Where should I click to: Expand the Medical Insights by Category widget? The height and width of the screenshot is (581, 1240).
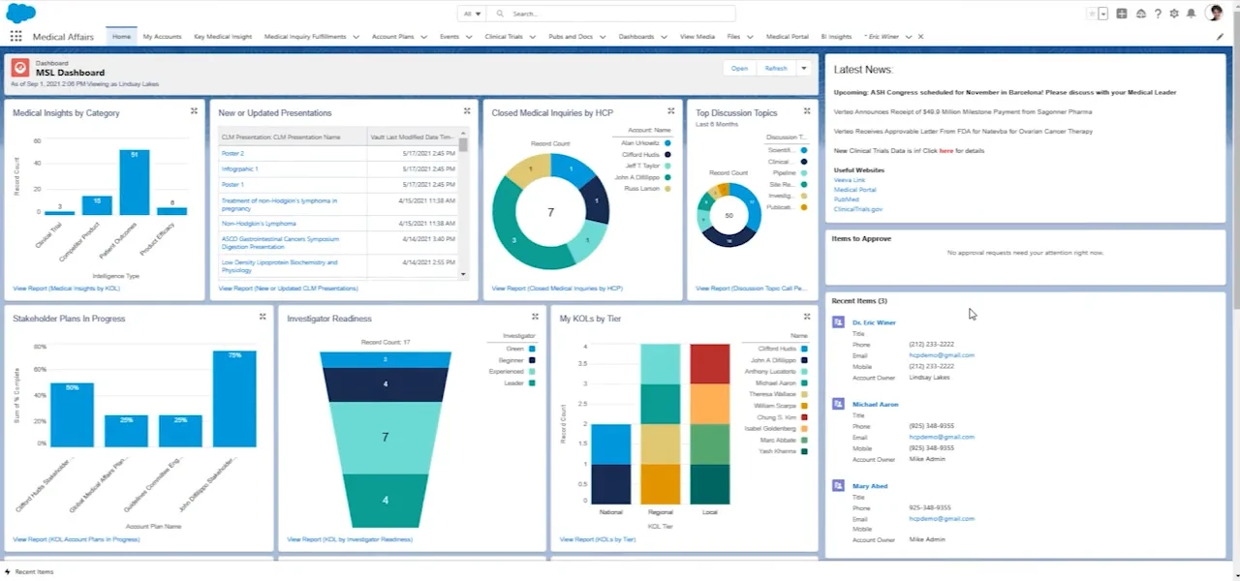click(x=193, y=111)
